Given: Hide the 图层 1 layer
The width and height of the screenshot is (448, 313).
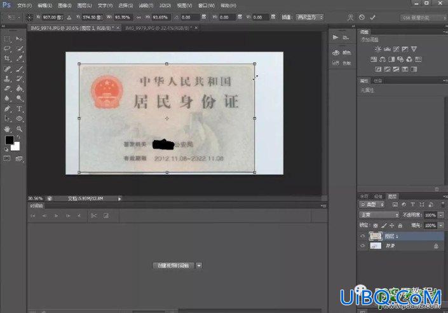Looking at the screenshot, I should coord(363,236).
